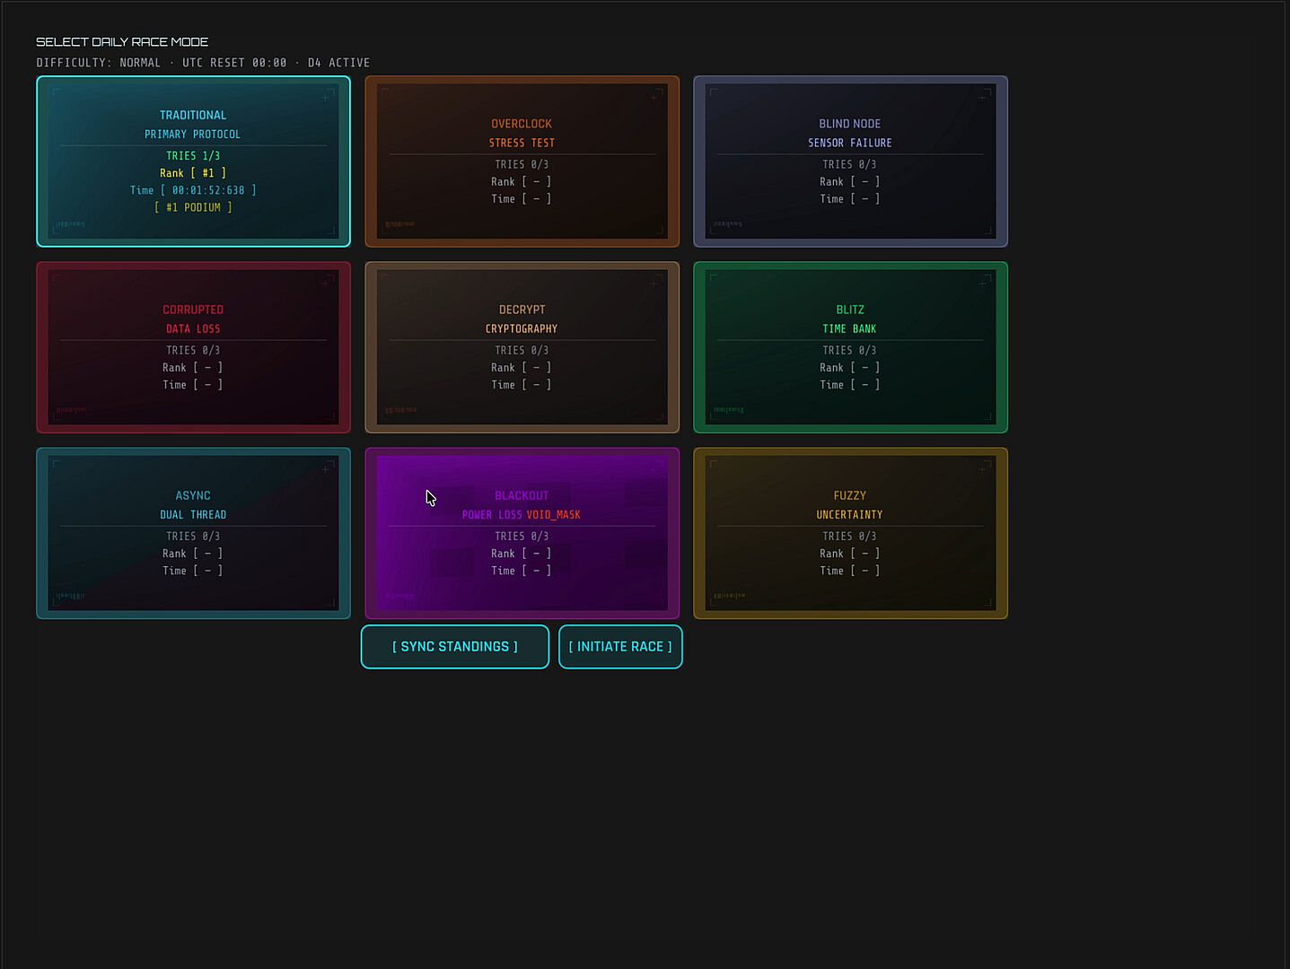The width and height of the screenshot is (1290, 969).
Task: Click 'DATA LOSS' subtitle on Corrupted
Action: pos(193,329)
